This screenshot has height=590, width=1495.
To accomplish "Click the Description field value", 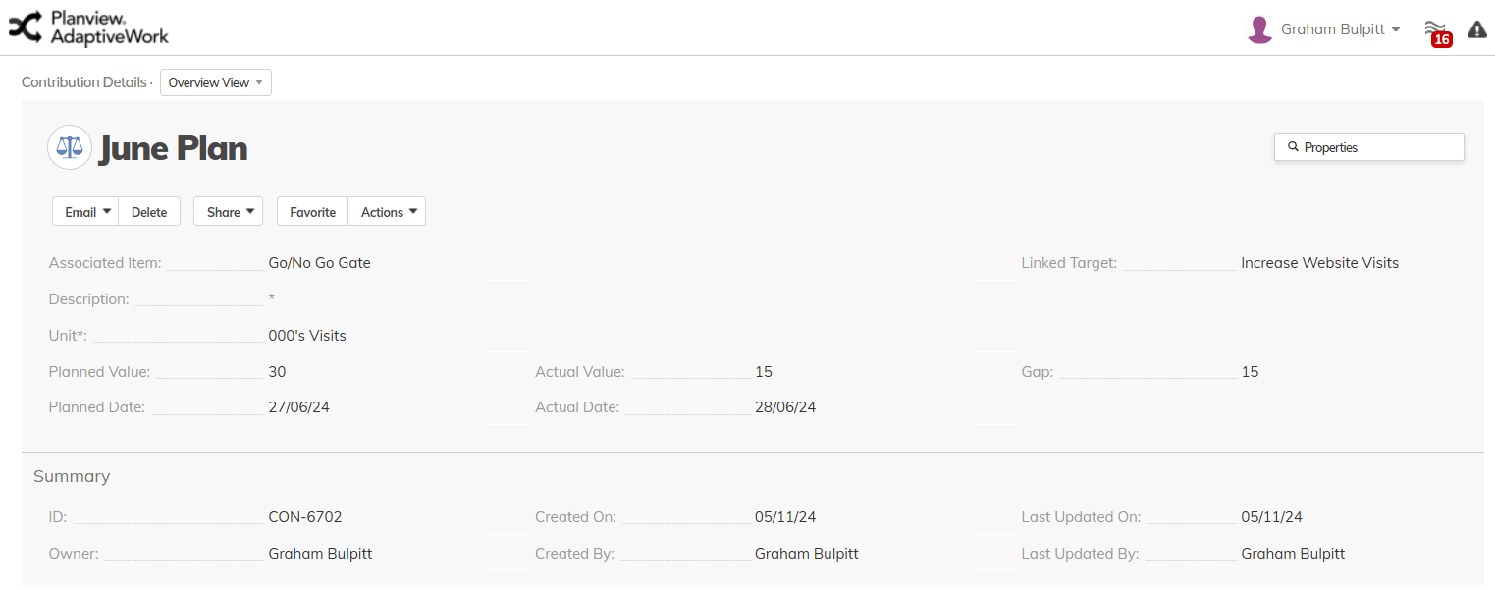I will (x=272, y=299).
